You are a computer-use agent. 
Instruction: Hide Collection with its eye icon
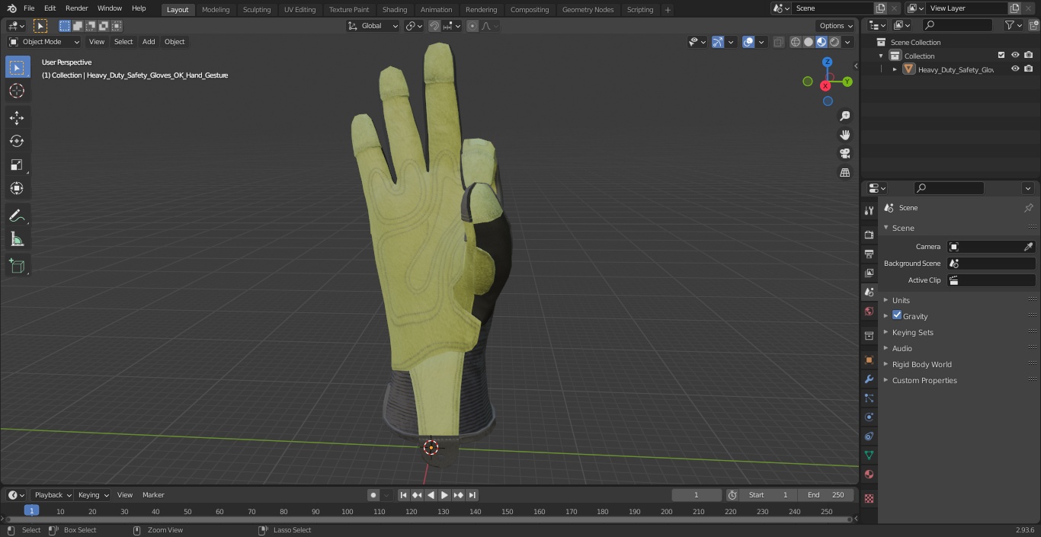(1015, 56)
